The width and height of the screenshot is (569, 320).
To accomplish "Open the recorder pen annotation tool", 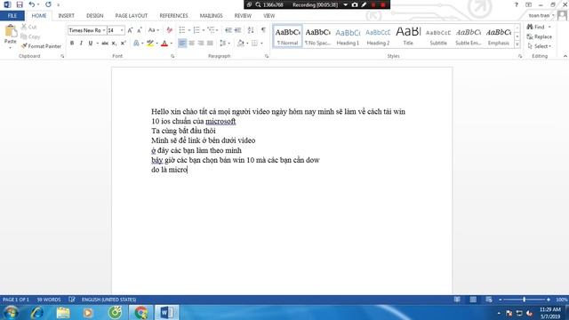I will (364, 4).
